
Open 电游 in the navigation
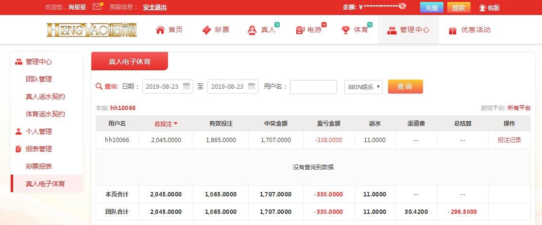coord(315,30)
